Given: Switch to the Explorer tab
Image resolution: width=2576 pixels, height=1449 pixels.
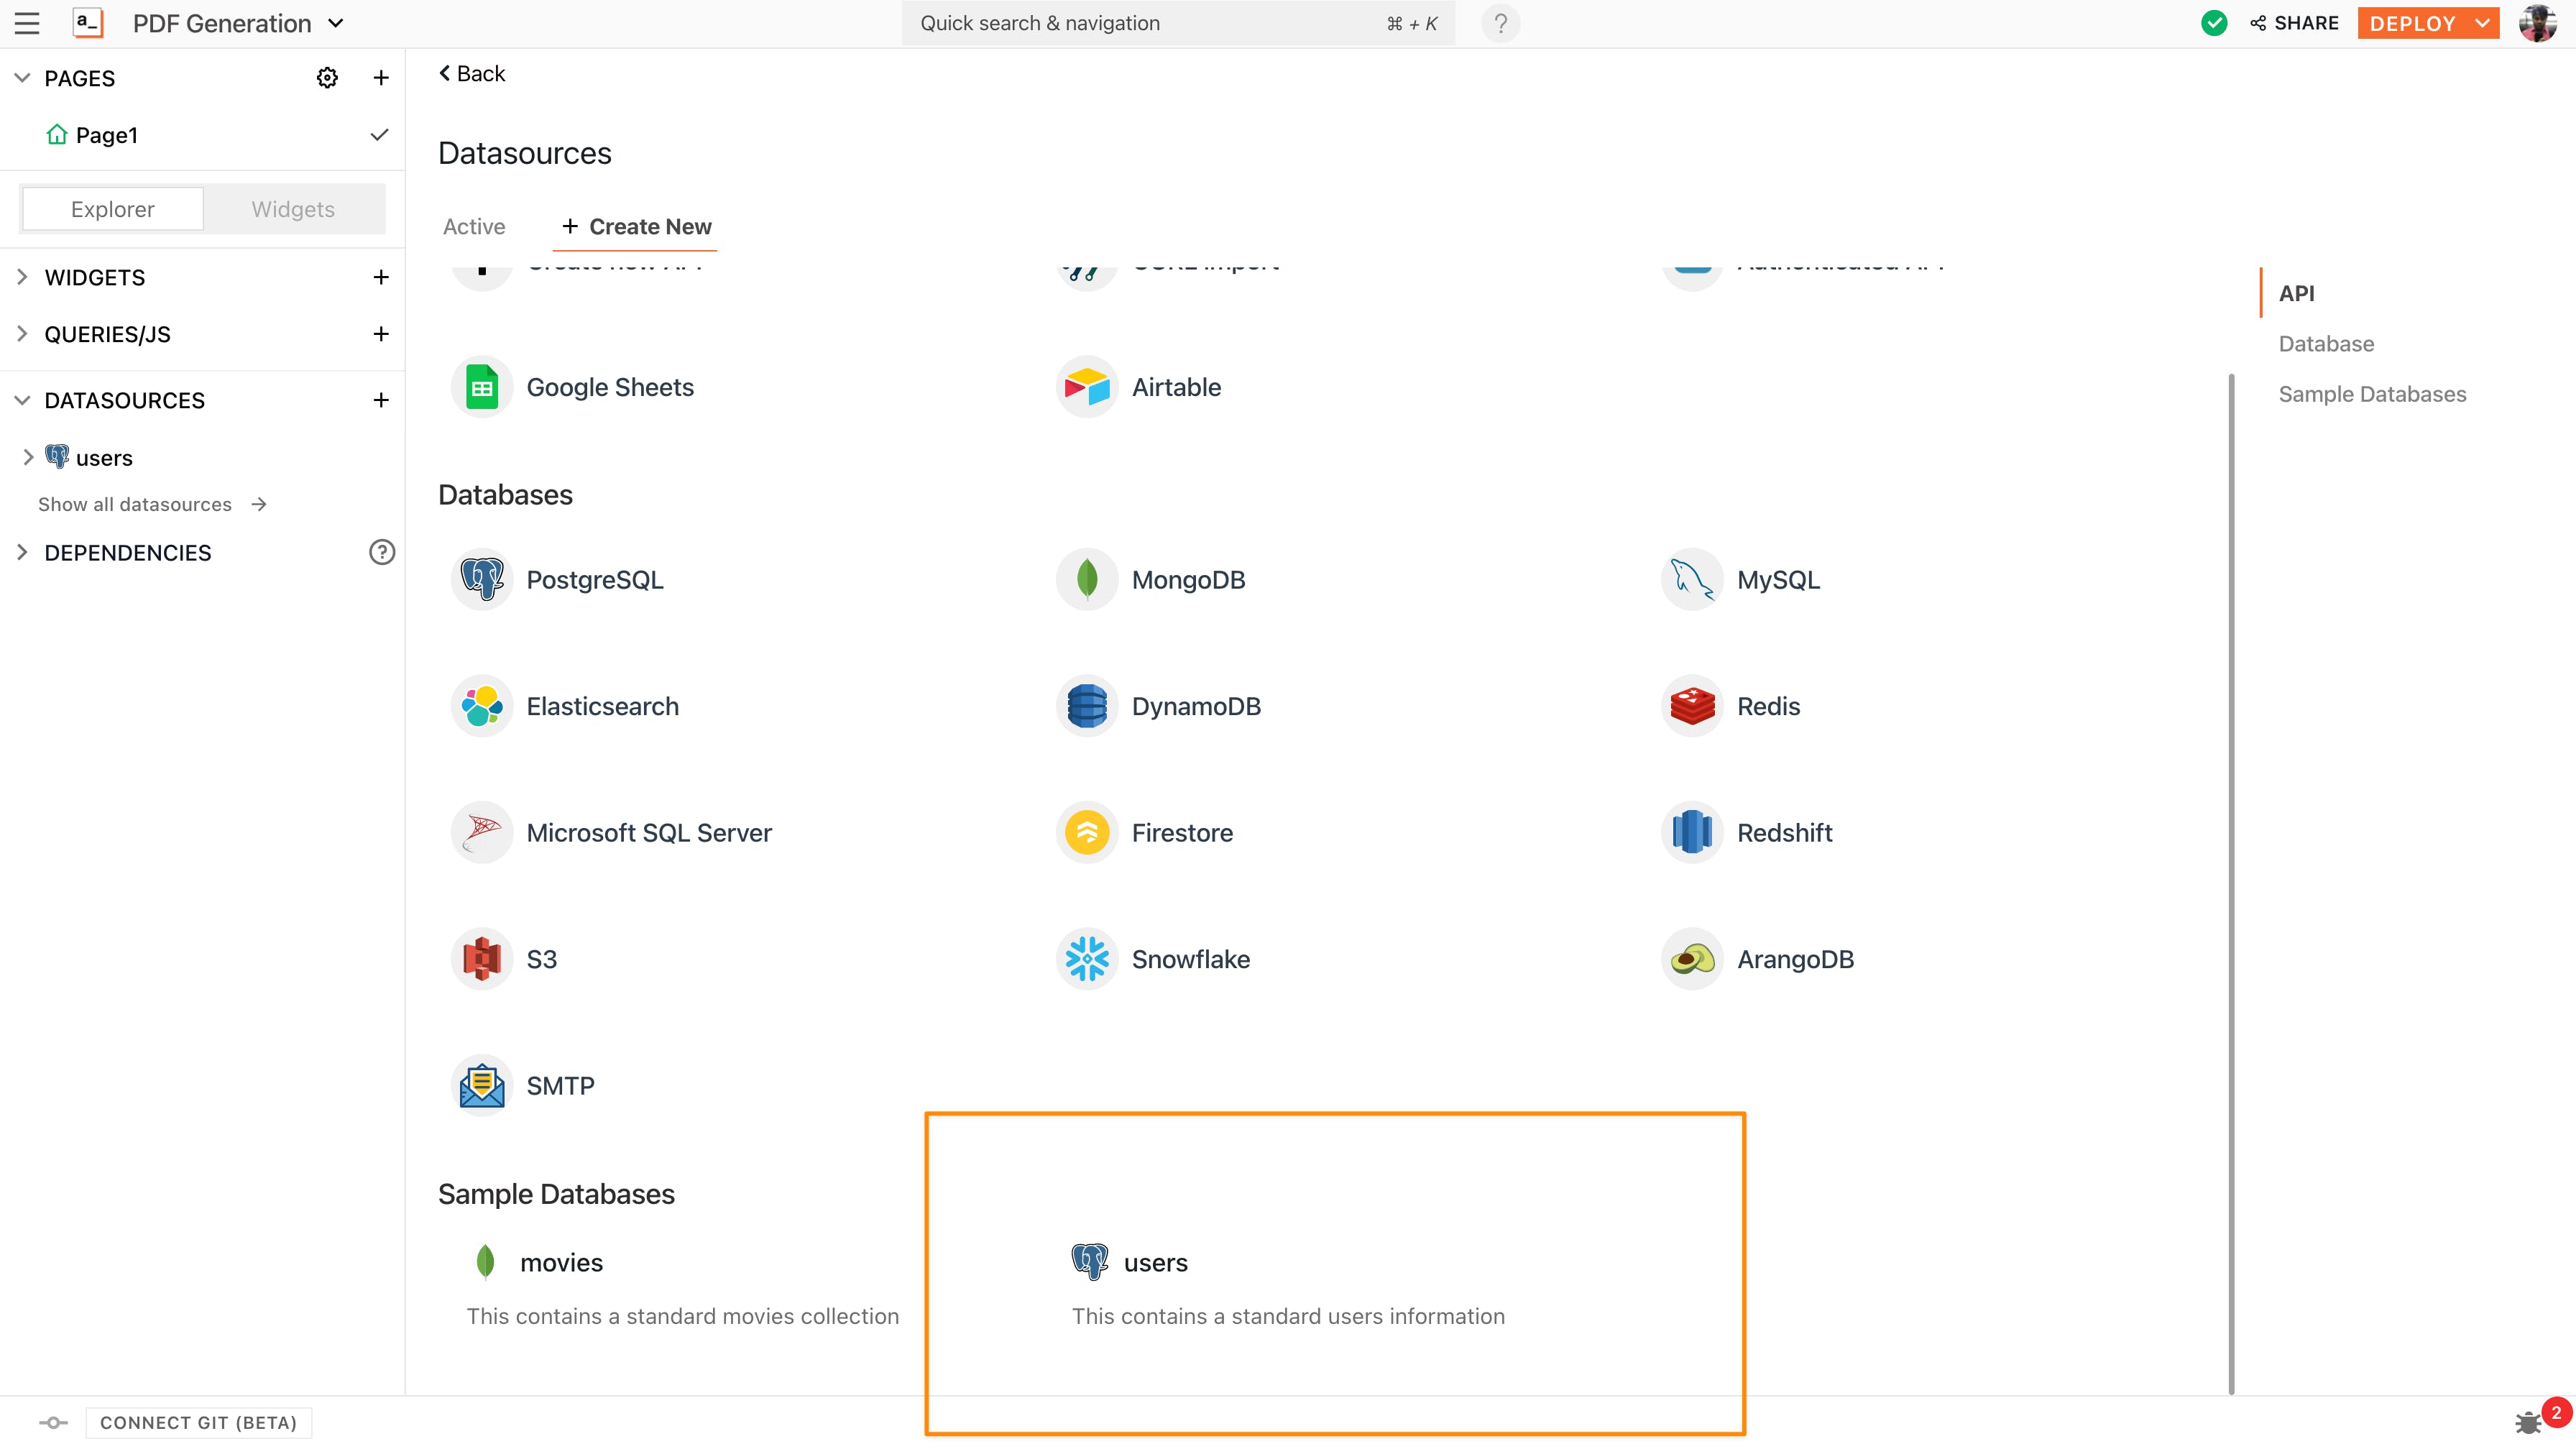Looking at the screenshot, I should (113, 209).
